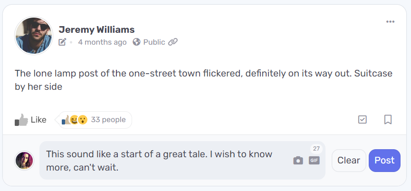Open the Jeremy Williams profile name link
411x191 pixels.
pyautogui.click(x=96, y=29)
